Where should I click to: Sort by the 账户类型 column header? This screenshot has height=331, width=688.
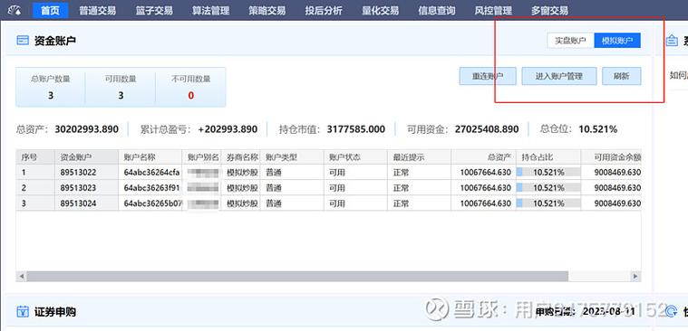pos(292,156)
